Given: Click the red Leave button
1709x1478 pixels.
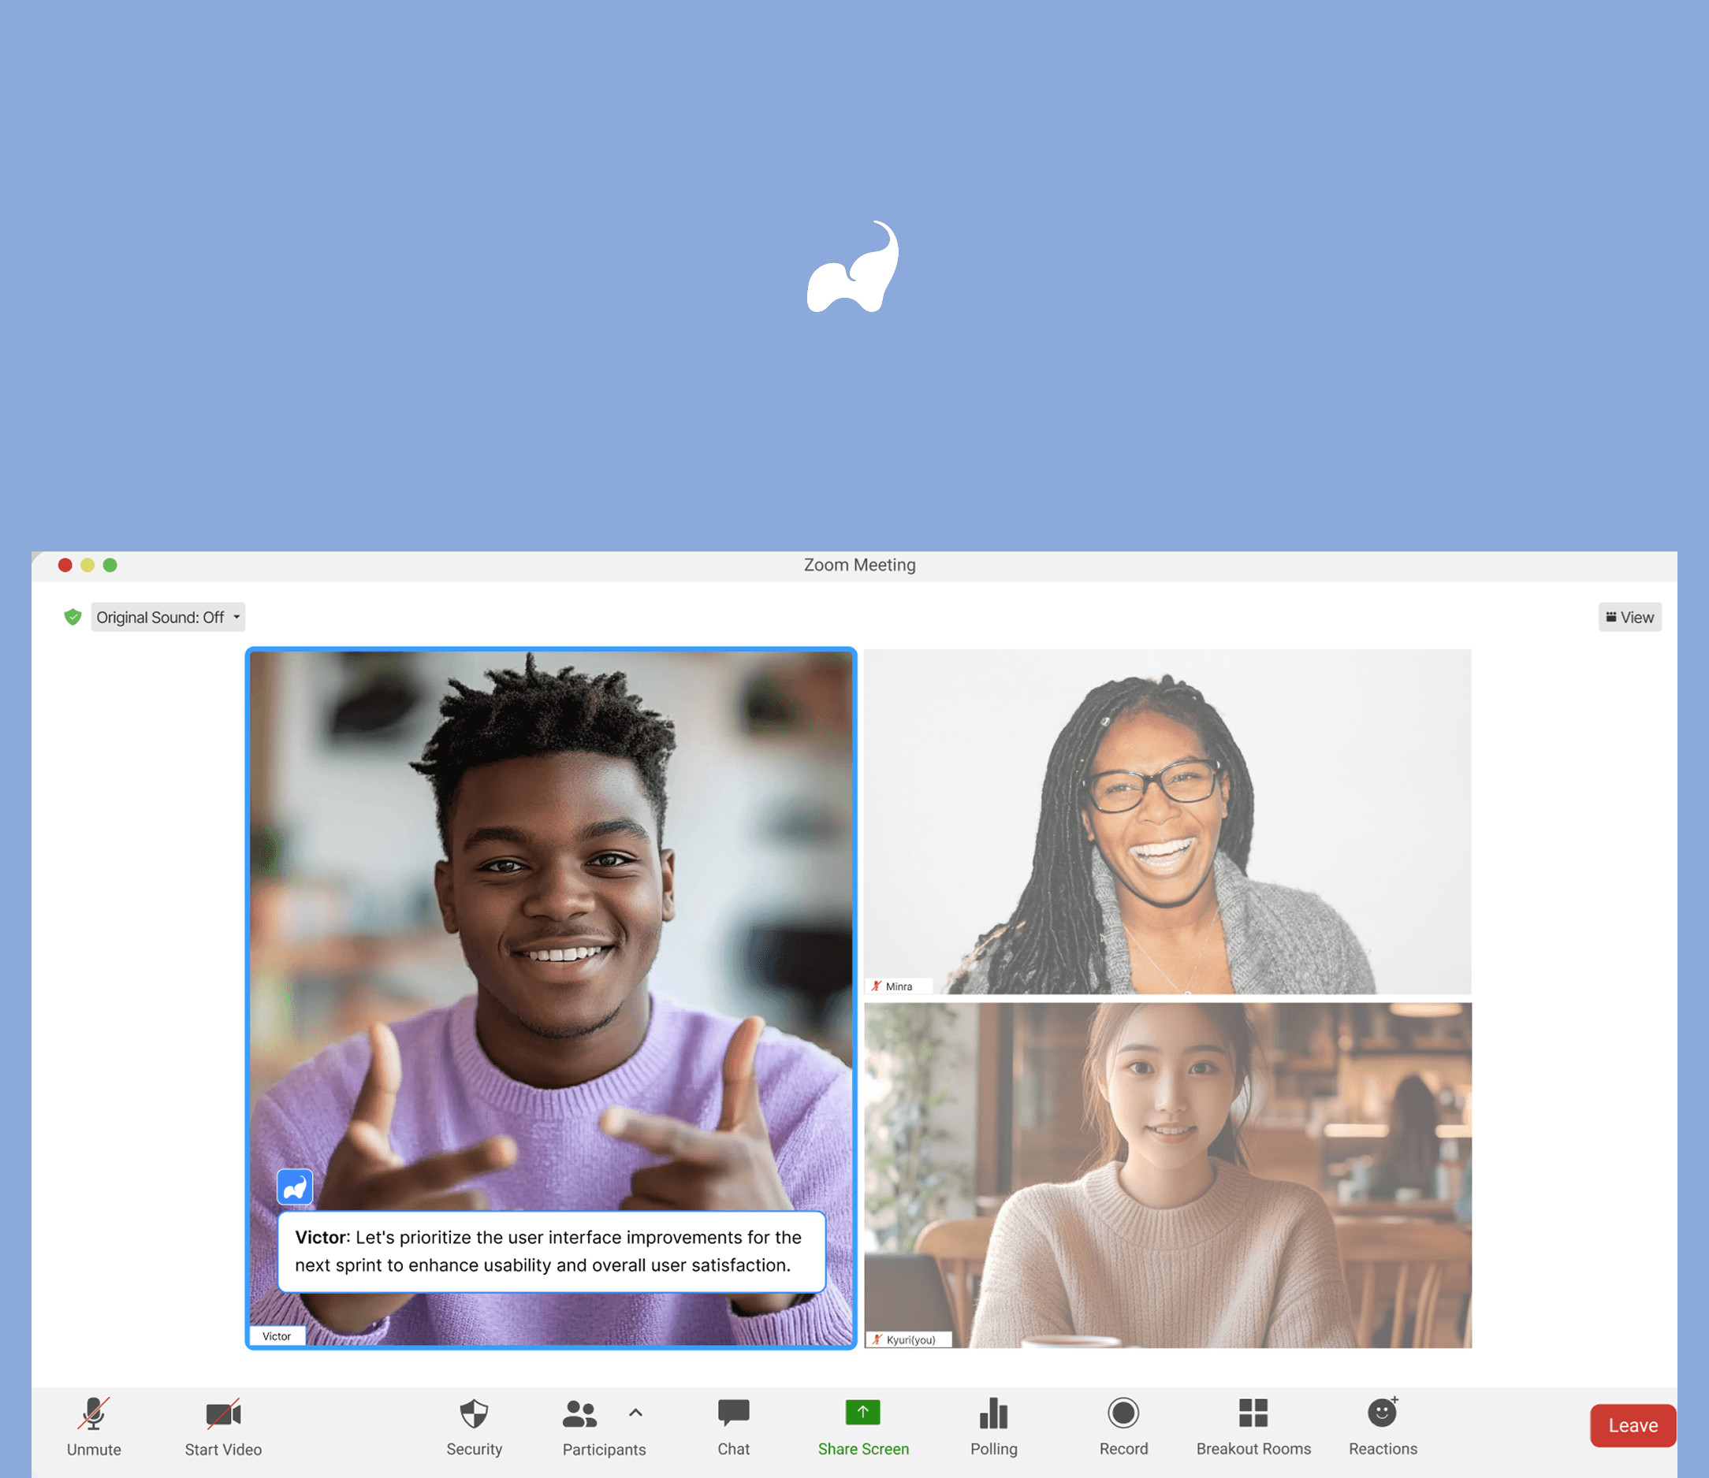Looking at the screenshot, I should [1633, 1425].
